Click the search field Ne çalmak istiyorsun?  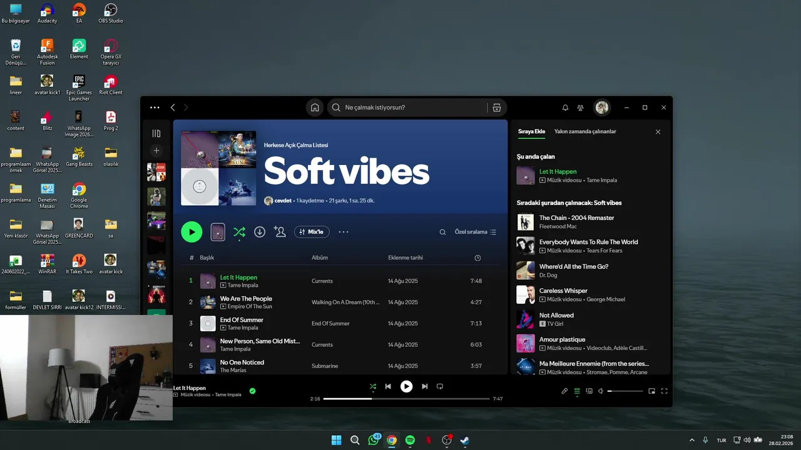413,107
